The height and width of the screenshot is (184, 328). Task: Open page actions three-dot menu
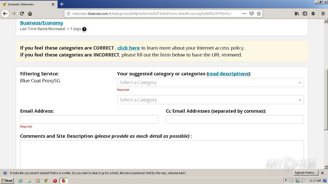(x=244, y=14)
